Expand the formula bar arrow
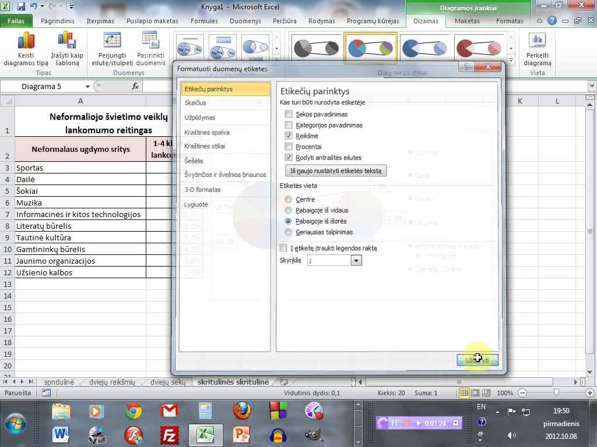 pyautogui.click(x=592, y=86)
